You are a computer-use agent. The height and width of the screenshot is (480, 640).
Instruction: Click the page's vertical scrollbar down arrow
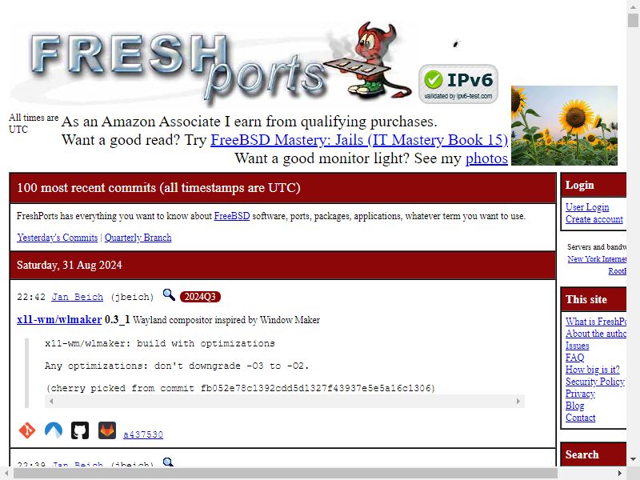(x=633, y=458)
